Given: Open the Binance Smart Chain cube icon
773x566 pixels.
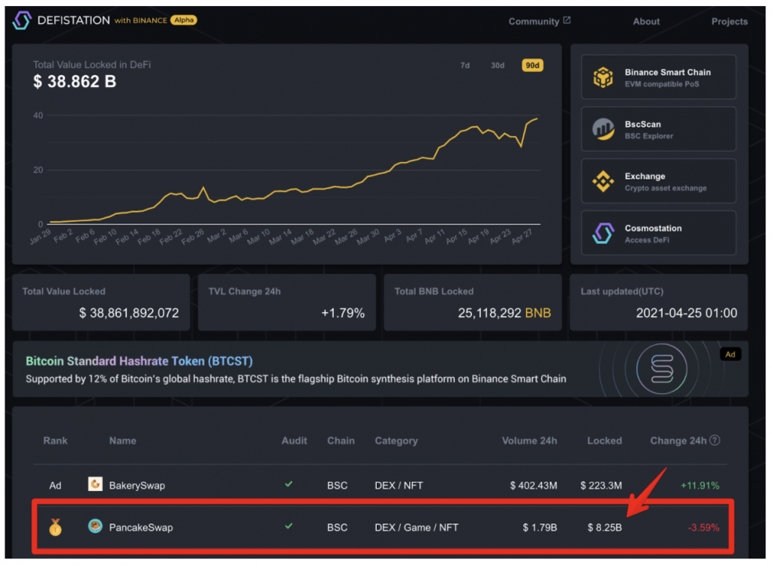Looking at the screenshot, I should [x=603, y=77].
